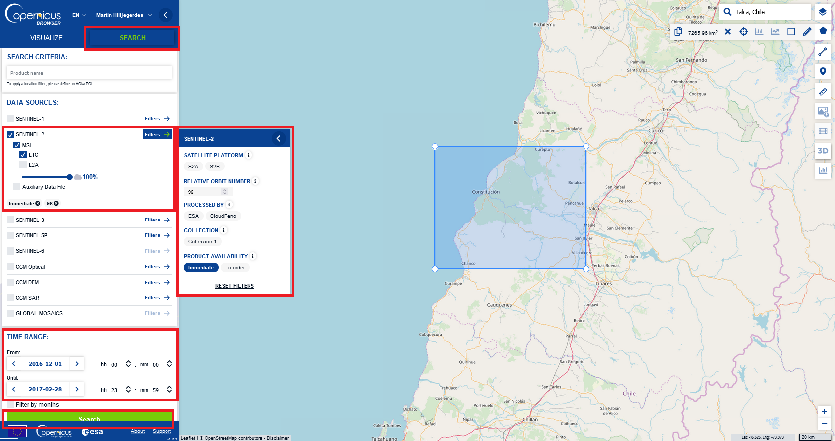Activate the ruler measure tool
Viewport: 835px width, 441px height.
pyautogui.click(x=823, y=92)
